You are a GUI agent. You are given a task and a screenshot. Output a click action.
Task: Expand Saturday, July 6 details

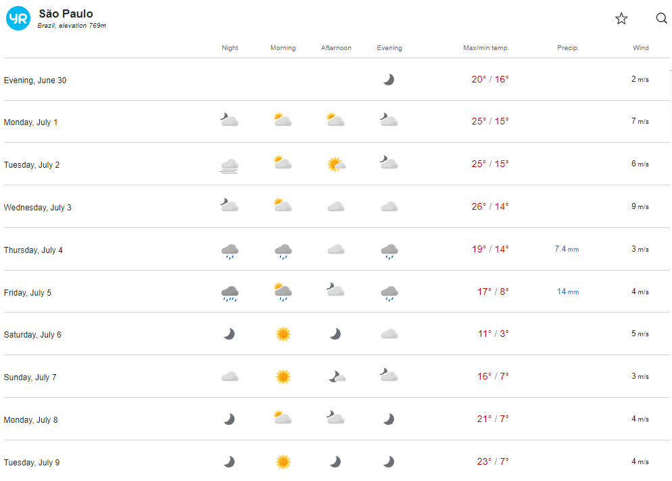[337, 334]
